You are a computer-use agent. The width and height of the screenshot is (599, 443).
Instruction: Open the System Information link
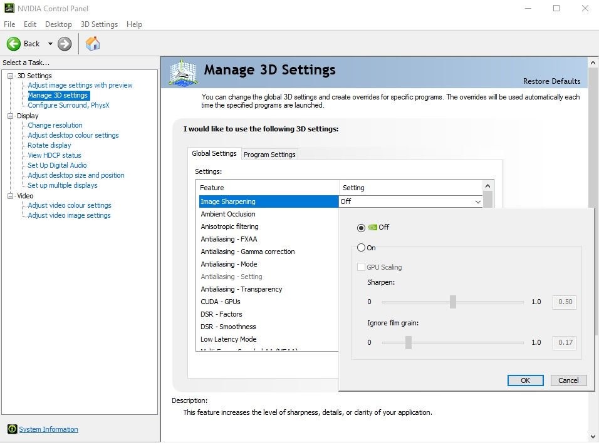coord(48,429)
